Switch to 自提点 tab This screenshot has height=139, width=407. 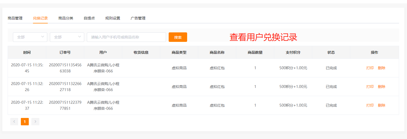point(89,18)
